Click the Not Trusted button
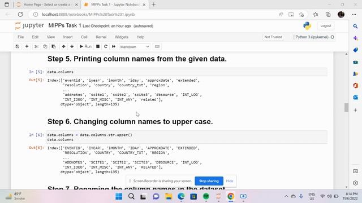Image resolution: width=362 pixels, height=203 pixels. click(x=273, y=37)
